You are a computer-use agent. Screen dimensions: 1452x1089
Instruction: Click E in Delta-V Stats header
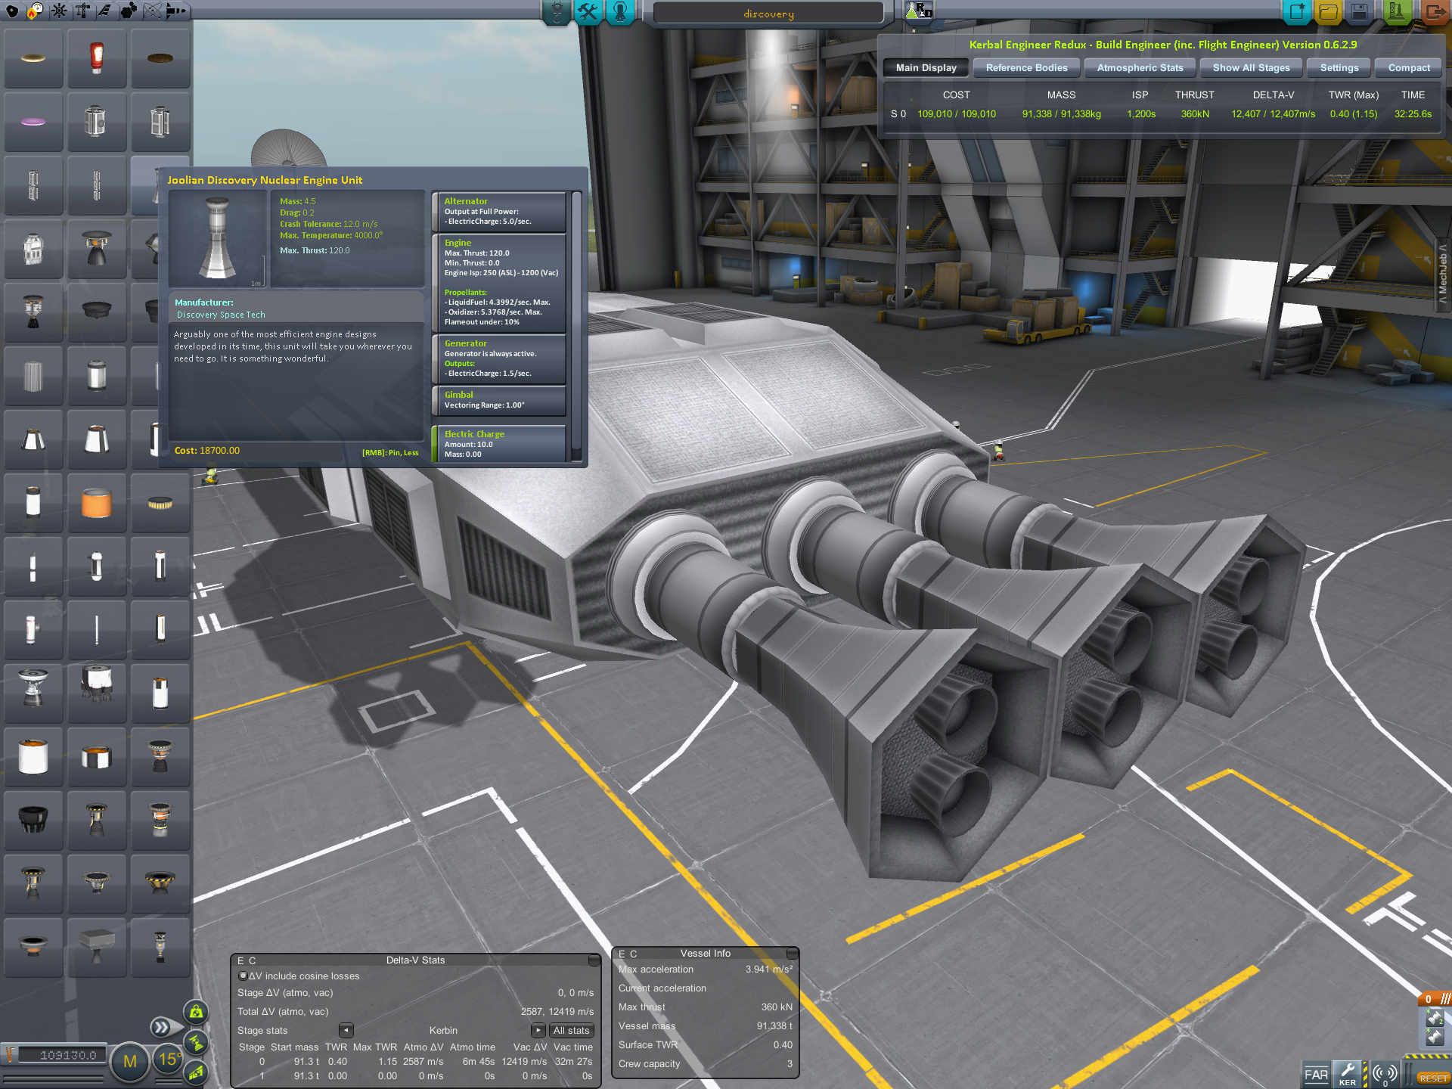[x=240, y=960]
